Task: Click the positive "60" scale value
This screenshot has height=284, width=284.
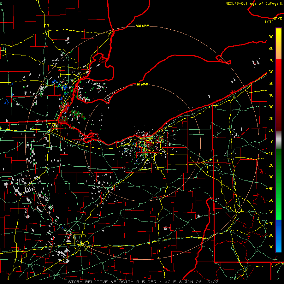Action: tap(271, 72)
